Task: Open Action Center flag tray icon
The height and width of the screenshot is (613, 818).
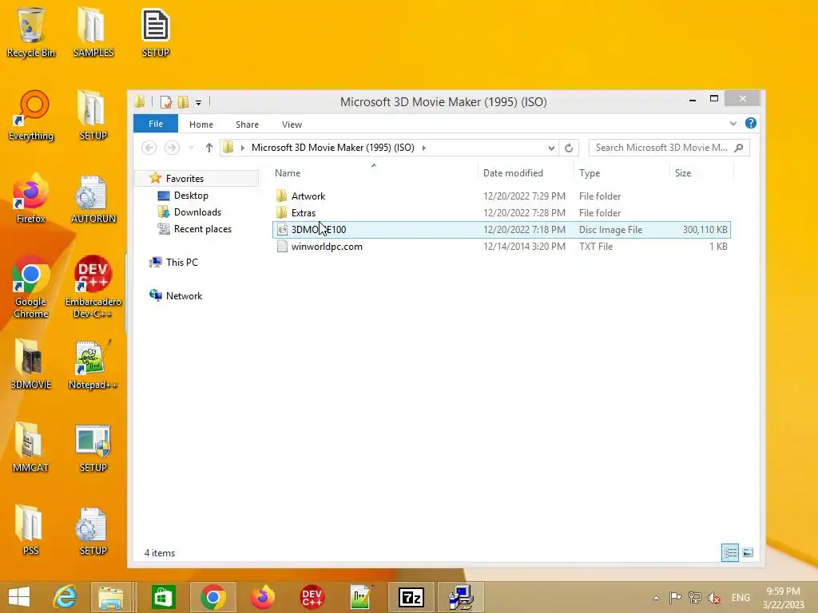Action: click(675, 598)
